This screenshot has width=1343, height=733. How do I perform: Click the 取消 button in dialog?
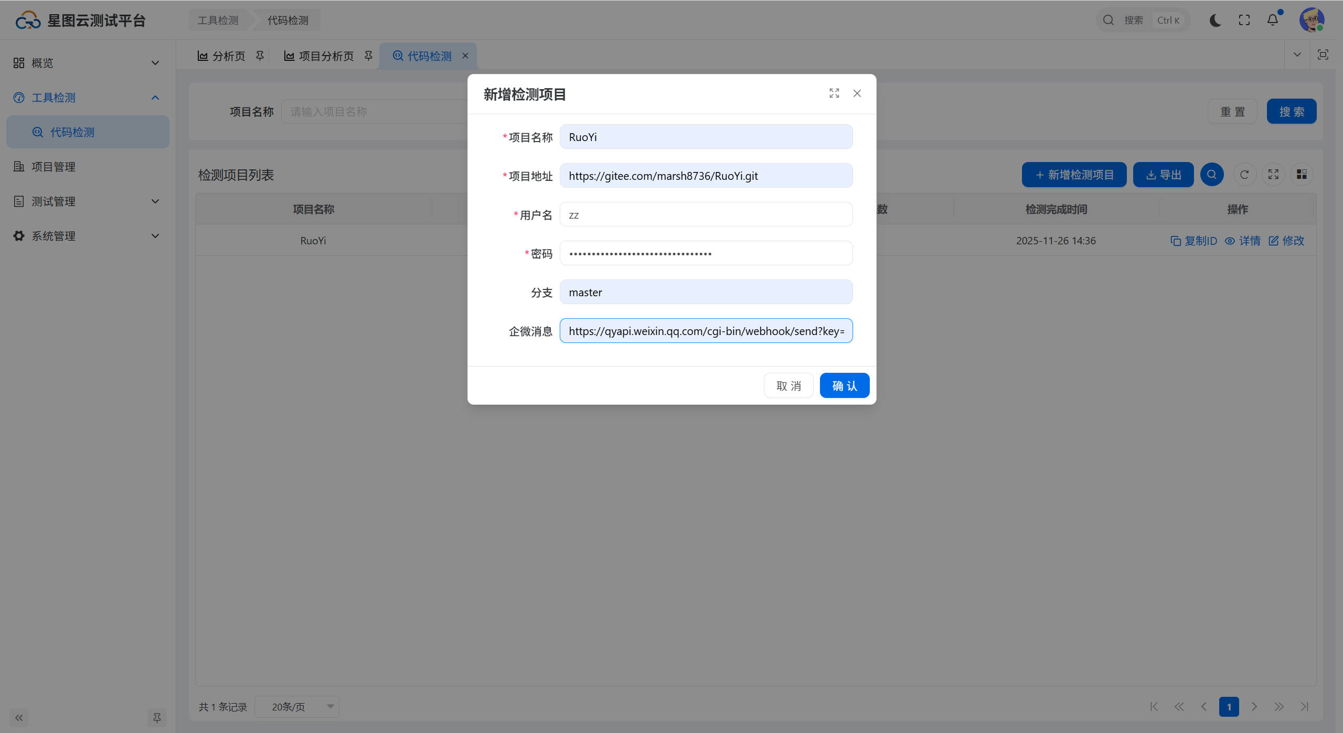tap(788, 386)
